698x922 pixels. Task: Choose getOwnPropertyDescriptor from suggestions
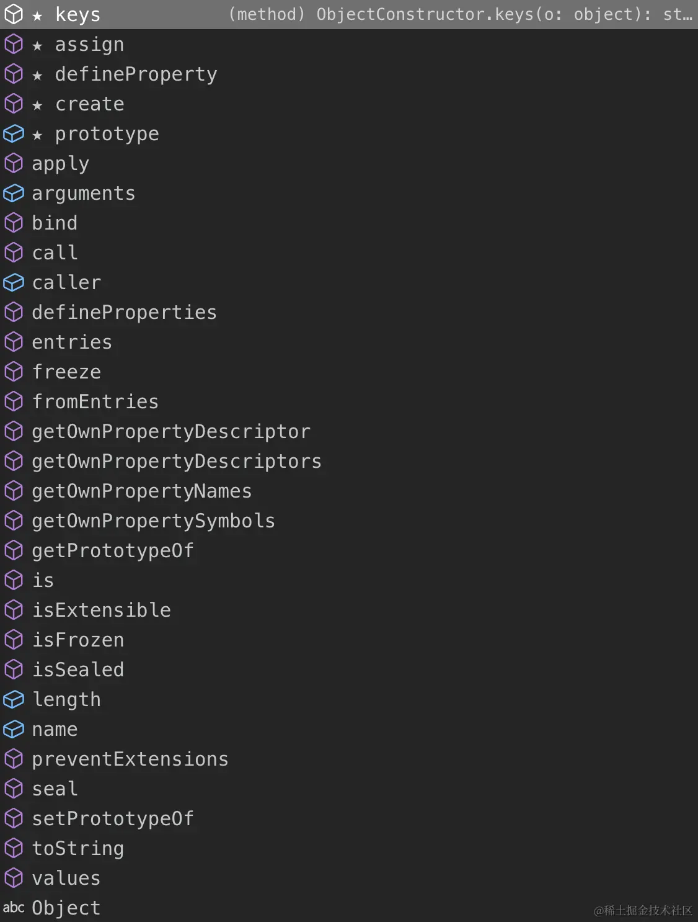pyautogui.click(x=349, y=431)
